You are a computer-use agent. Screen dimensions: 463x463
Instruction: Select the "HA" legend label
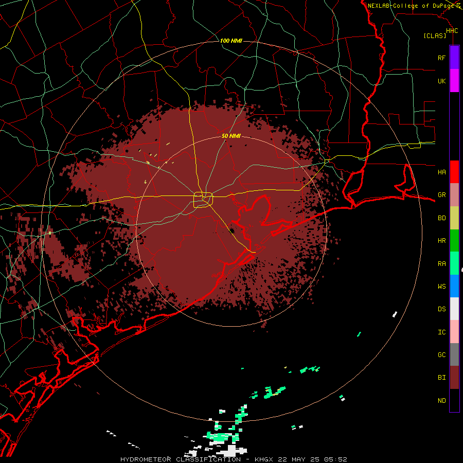pos(441,172)
